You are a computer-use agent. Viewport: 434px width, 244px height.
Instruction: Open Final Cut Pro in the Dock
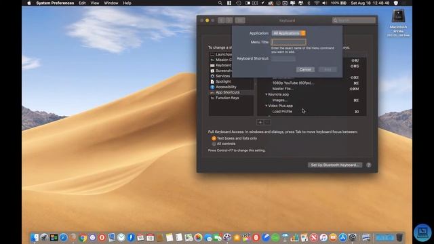(246, 237)
